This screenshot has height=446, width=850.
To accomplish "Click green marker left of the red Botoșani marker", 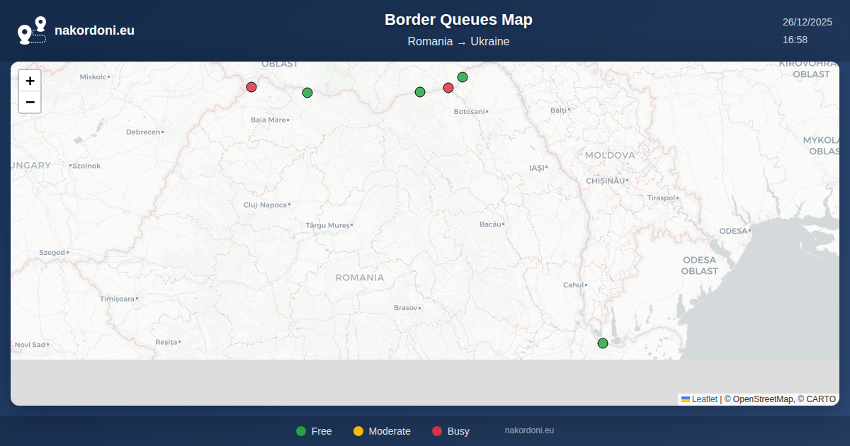I will pos(420,92).
